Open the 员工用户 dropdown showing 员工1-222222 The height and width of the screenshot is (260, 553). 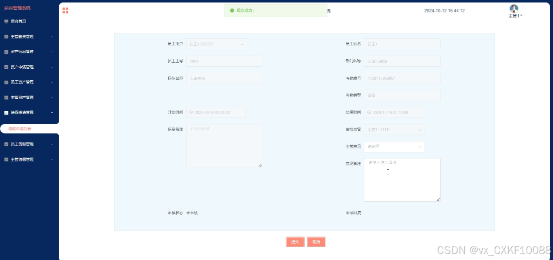(x=217, y=44)
